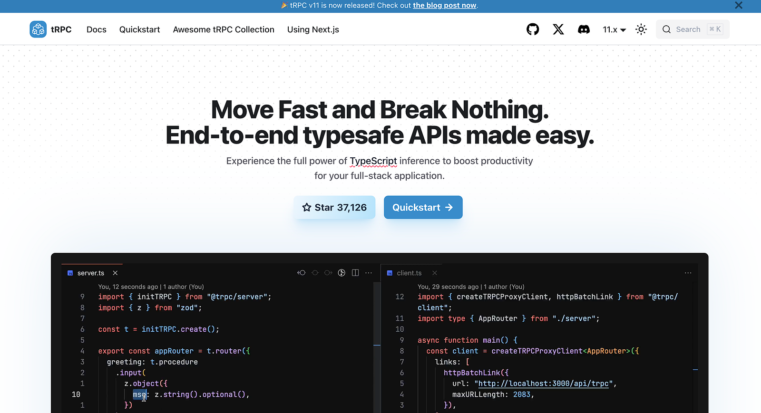Screen dimensions: 761x413
Task: Toggle light/dark mode sun icon
Action: 641,29
